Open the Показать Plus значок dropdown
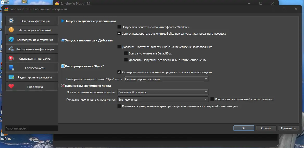The width and height of the screenshot is (304, 148). [x=163, y=92]
